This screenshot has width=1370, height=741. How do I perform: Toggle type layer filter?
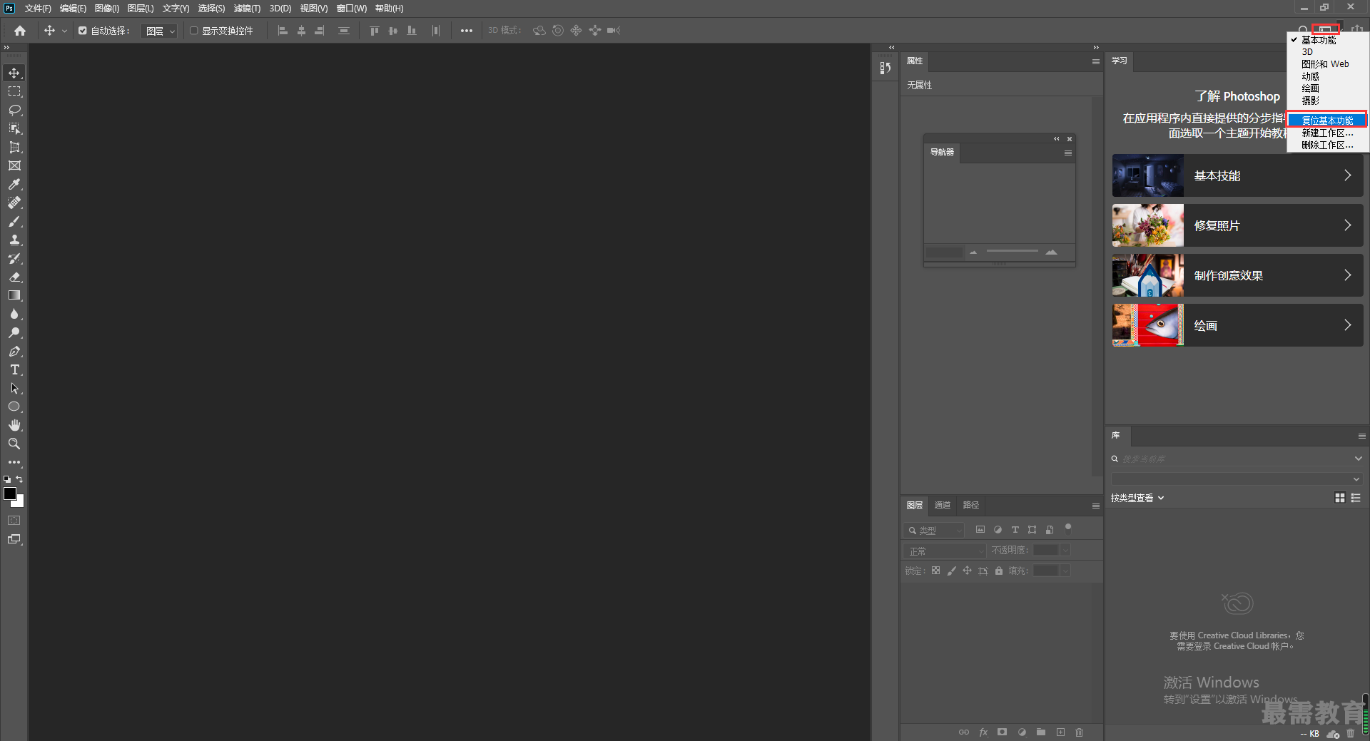(x=1015, y=530)
